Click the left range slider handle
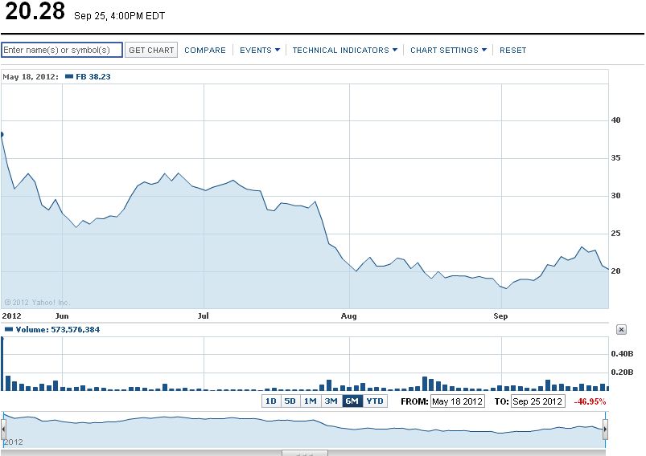This screenshot has height=456, width=646. pos(3,430)
